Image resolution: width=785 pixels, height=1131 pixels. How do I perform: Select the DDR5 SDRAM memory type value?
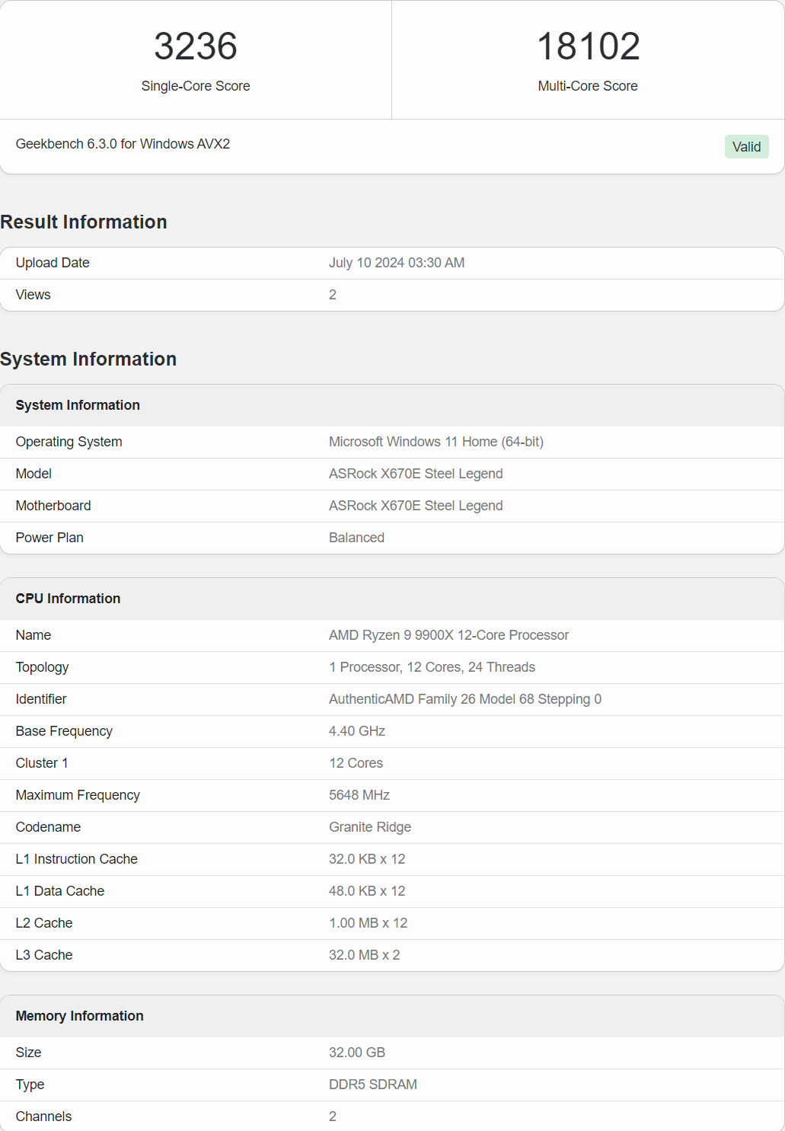coord(373,1085)
